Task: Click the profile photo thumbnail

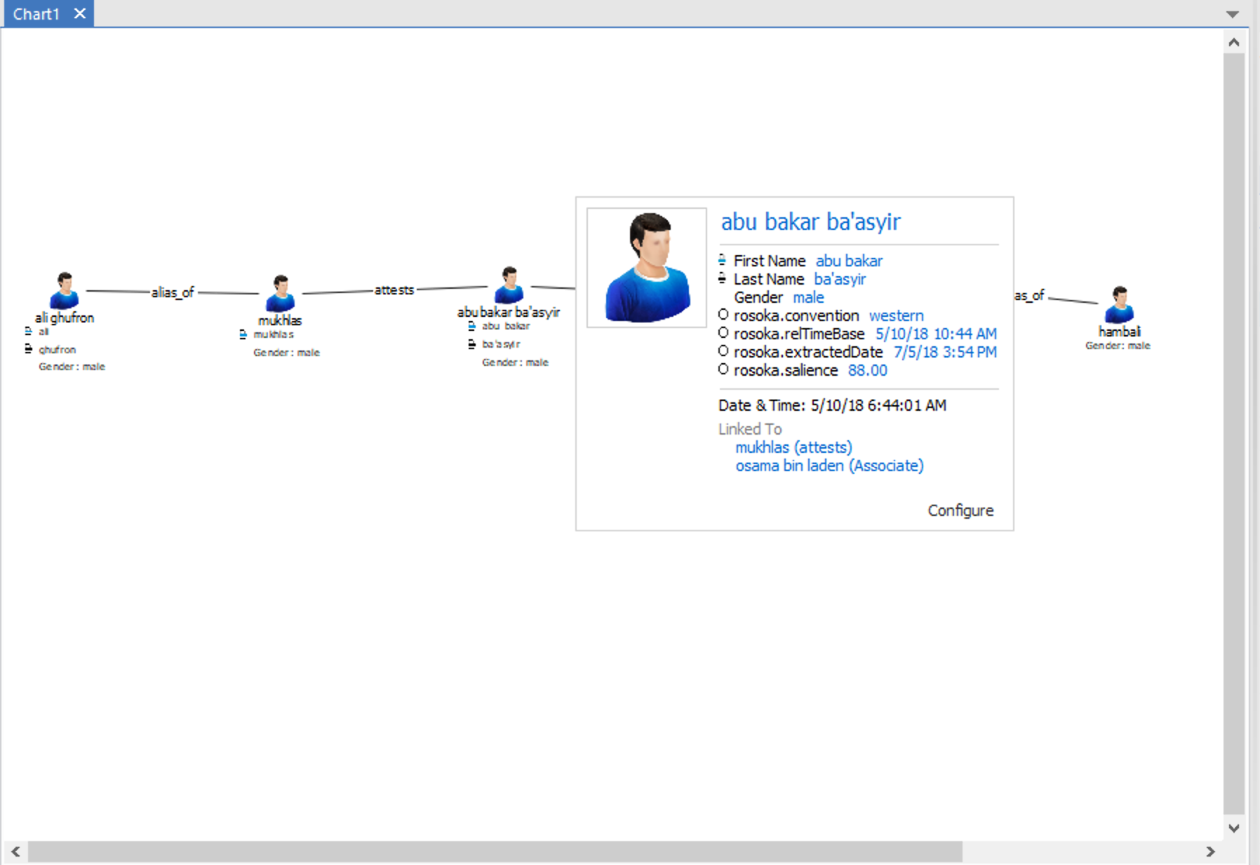Action: tap(646, 267)
